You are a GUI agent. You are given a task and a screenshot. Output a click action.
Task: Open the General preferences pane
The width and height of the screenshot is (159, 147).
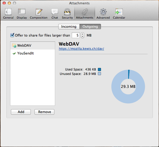pos(8,14)
